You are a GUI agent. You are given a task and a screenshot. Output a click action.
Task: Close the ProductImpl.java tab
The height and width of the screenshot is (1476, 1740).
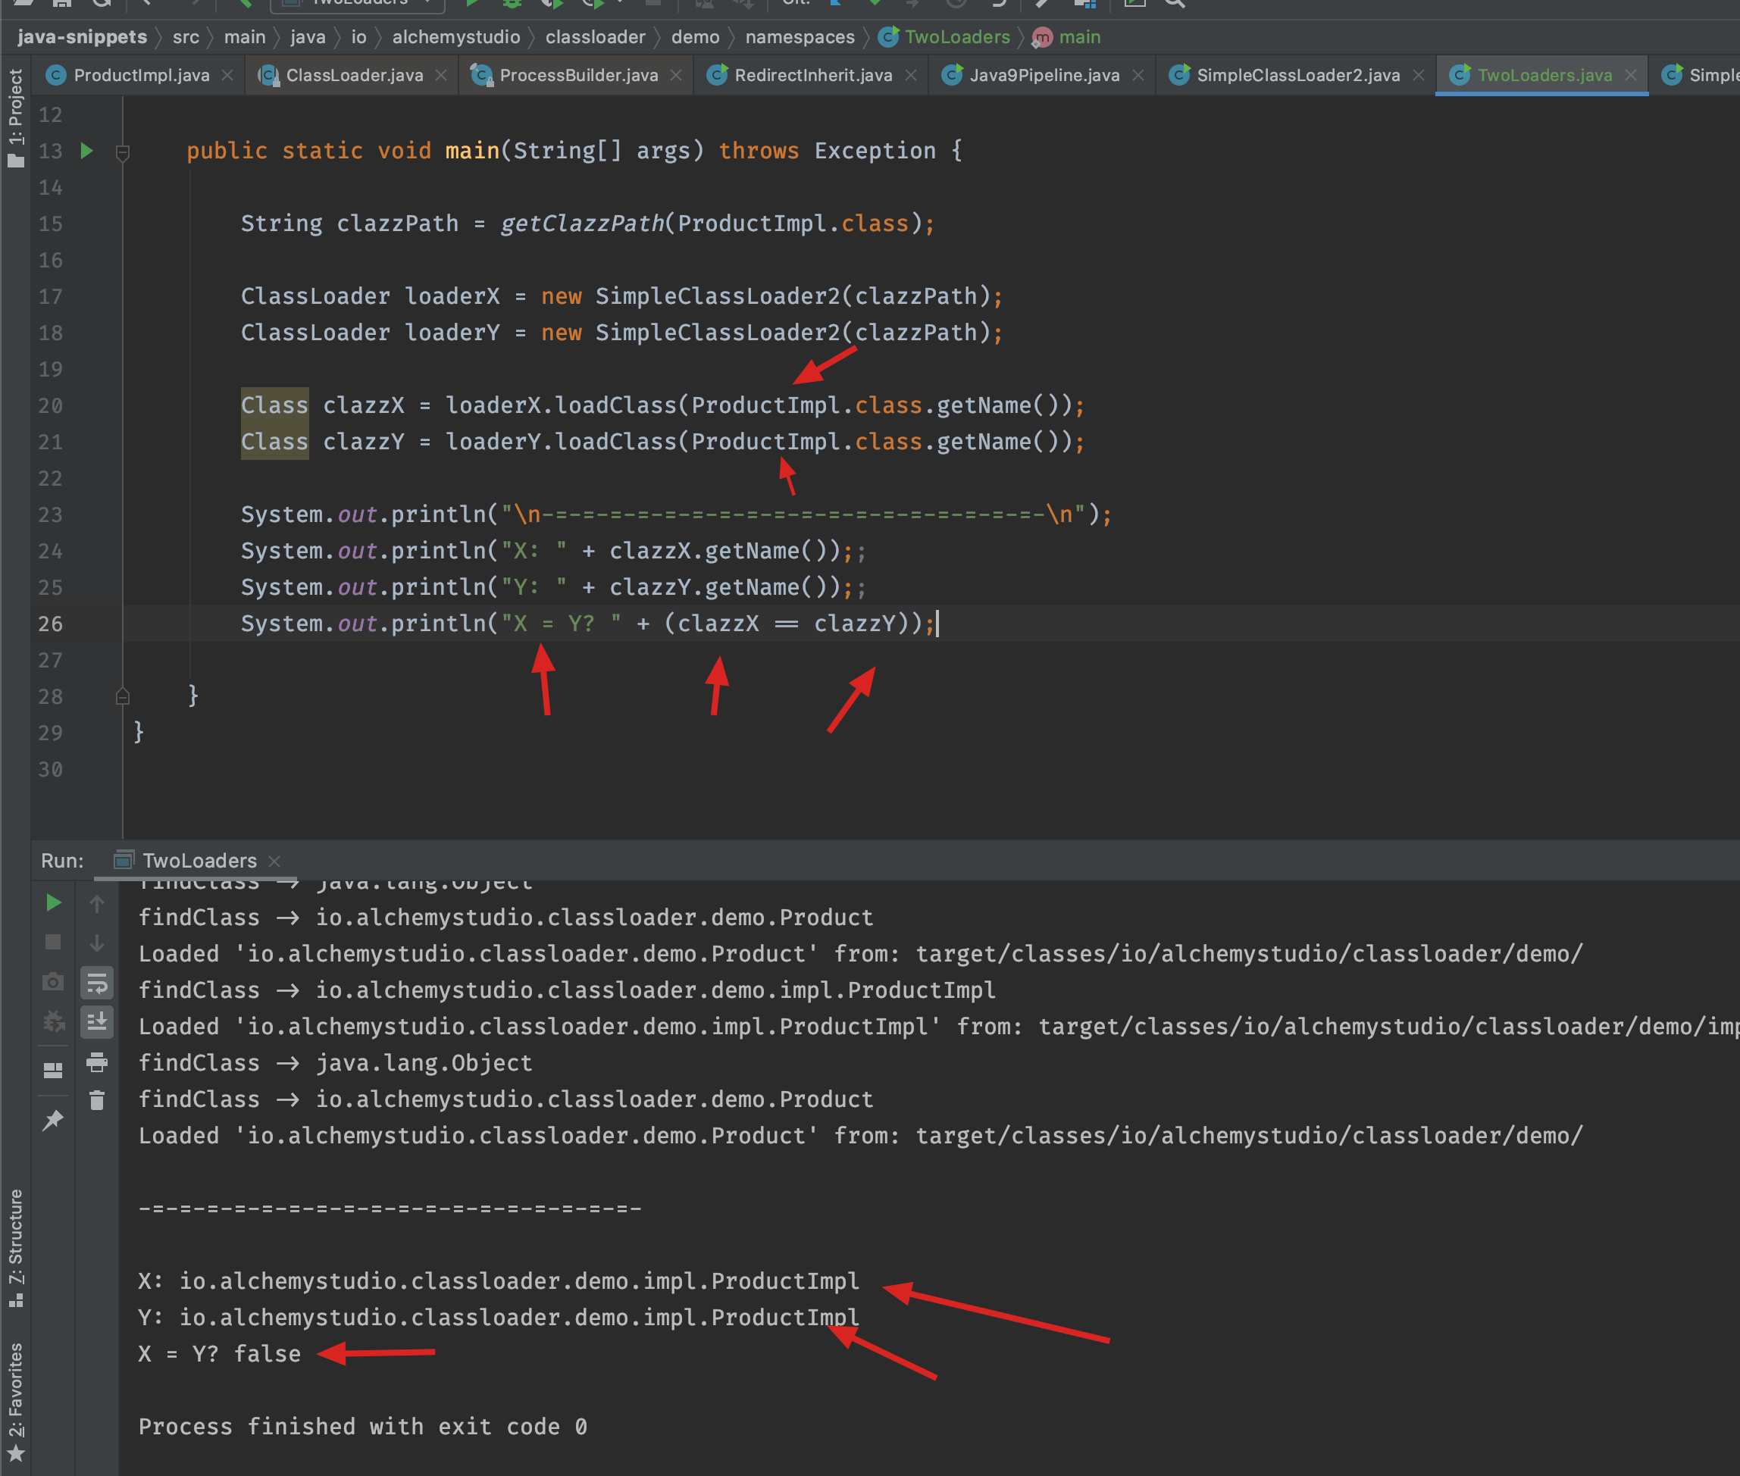point(227,75)
